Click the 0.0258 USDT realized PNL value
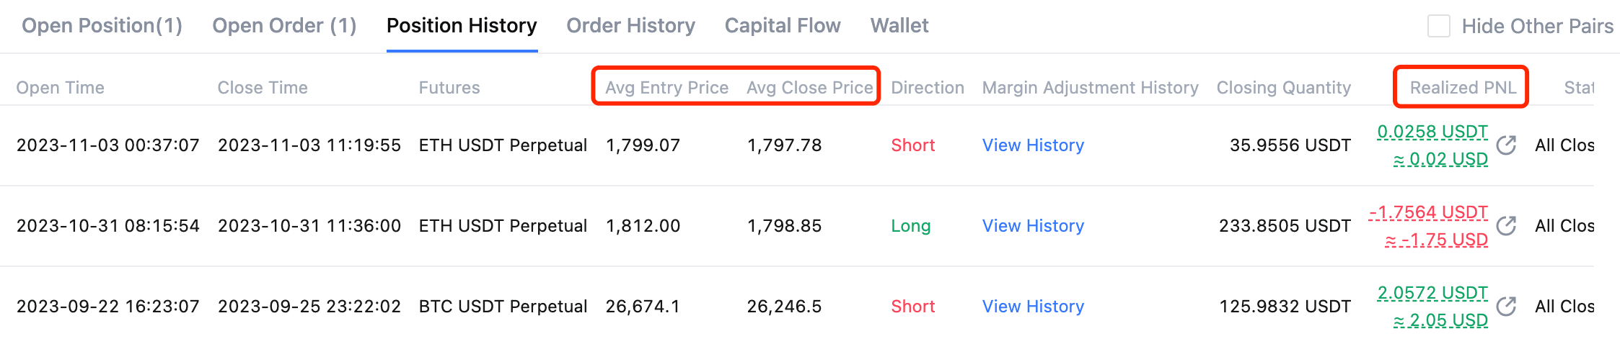 tap(1432, 132)
